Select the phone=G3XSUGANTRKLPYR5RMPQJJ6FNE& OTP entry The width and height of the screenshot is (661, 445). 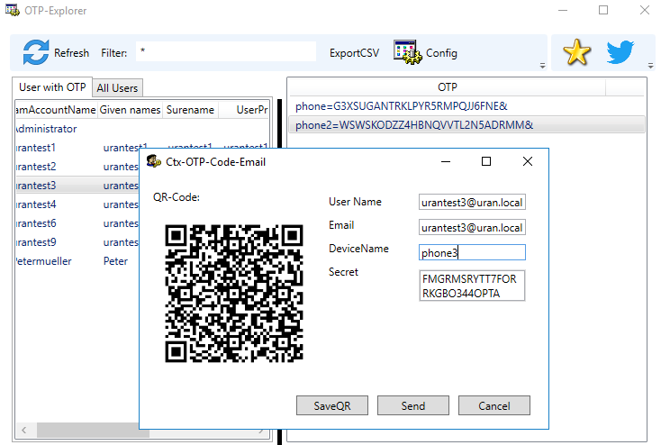tap(467, 106)
